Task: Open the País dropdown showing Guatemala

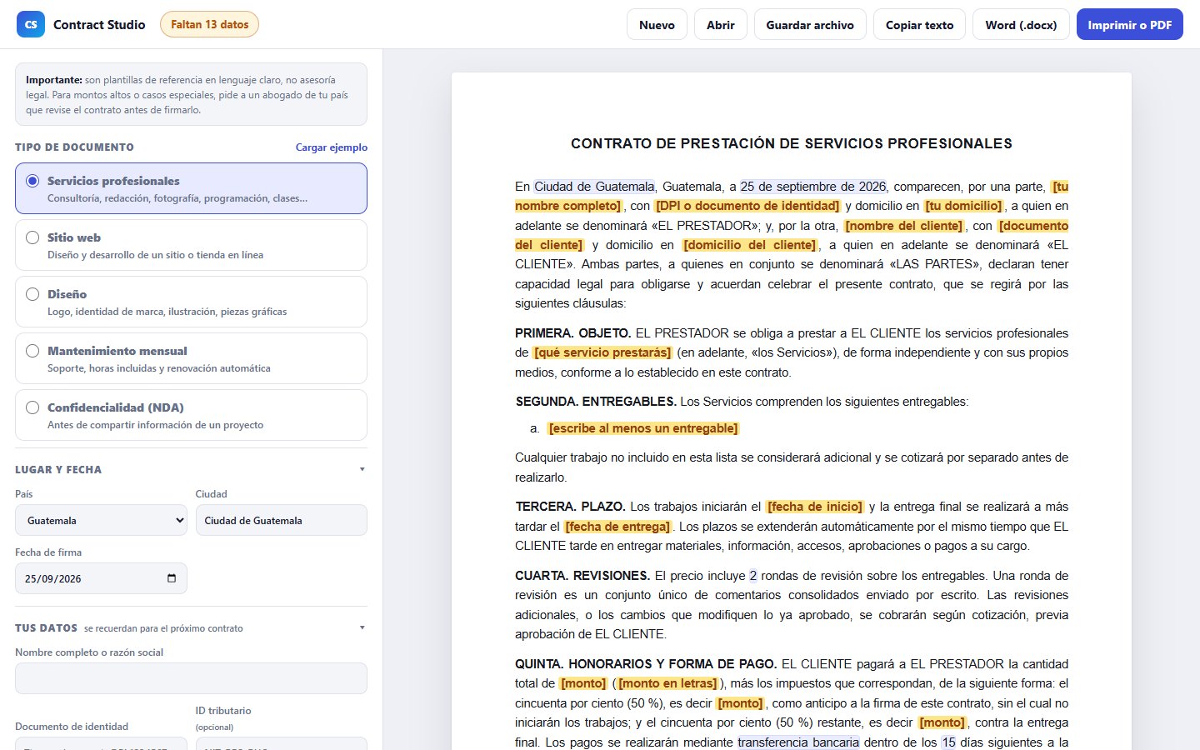Action: click(x=101, y=520)
